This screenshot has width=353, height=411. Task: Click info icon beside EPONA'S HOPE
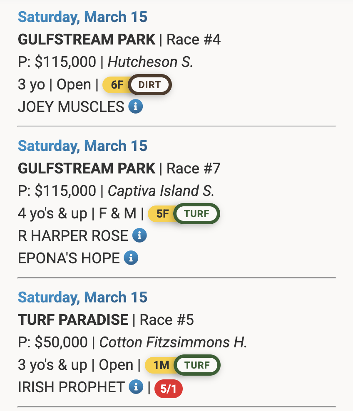pos(131,258)
